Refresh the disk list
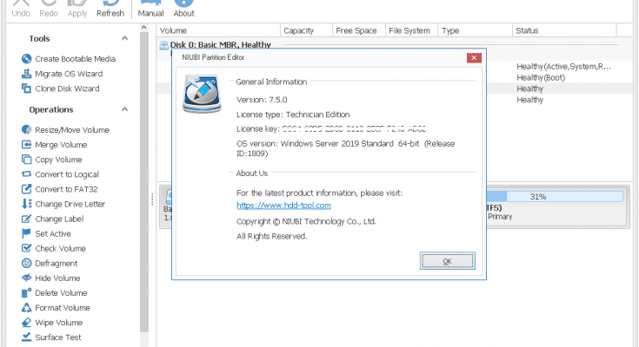639x347 pixels. tap(110, 9)
